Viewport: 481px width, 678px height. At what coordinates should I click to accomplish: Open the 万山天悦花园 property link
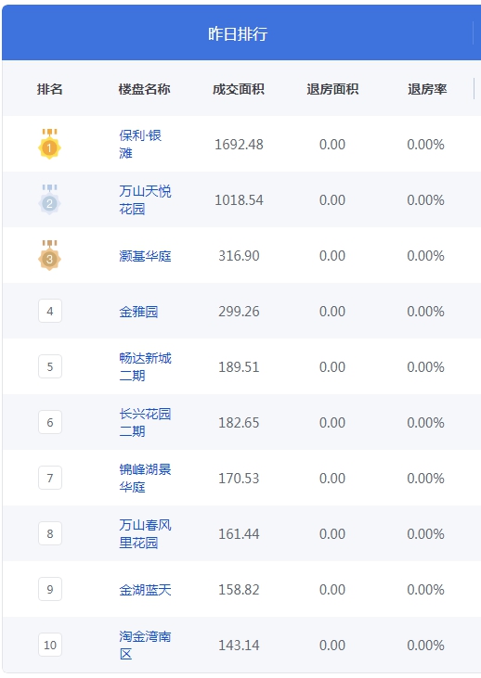point(145,199)
